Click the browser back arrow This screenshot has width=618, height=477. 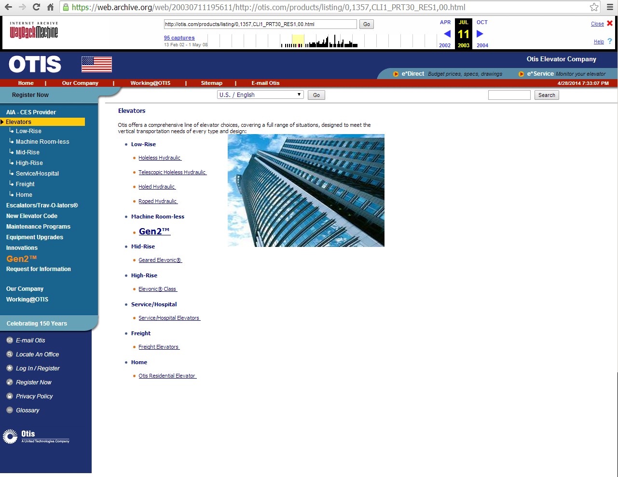[x=8, y=7]
